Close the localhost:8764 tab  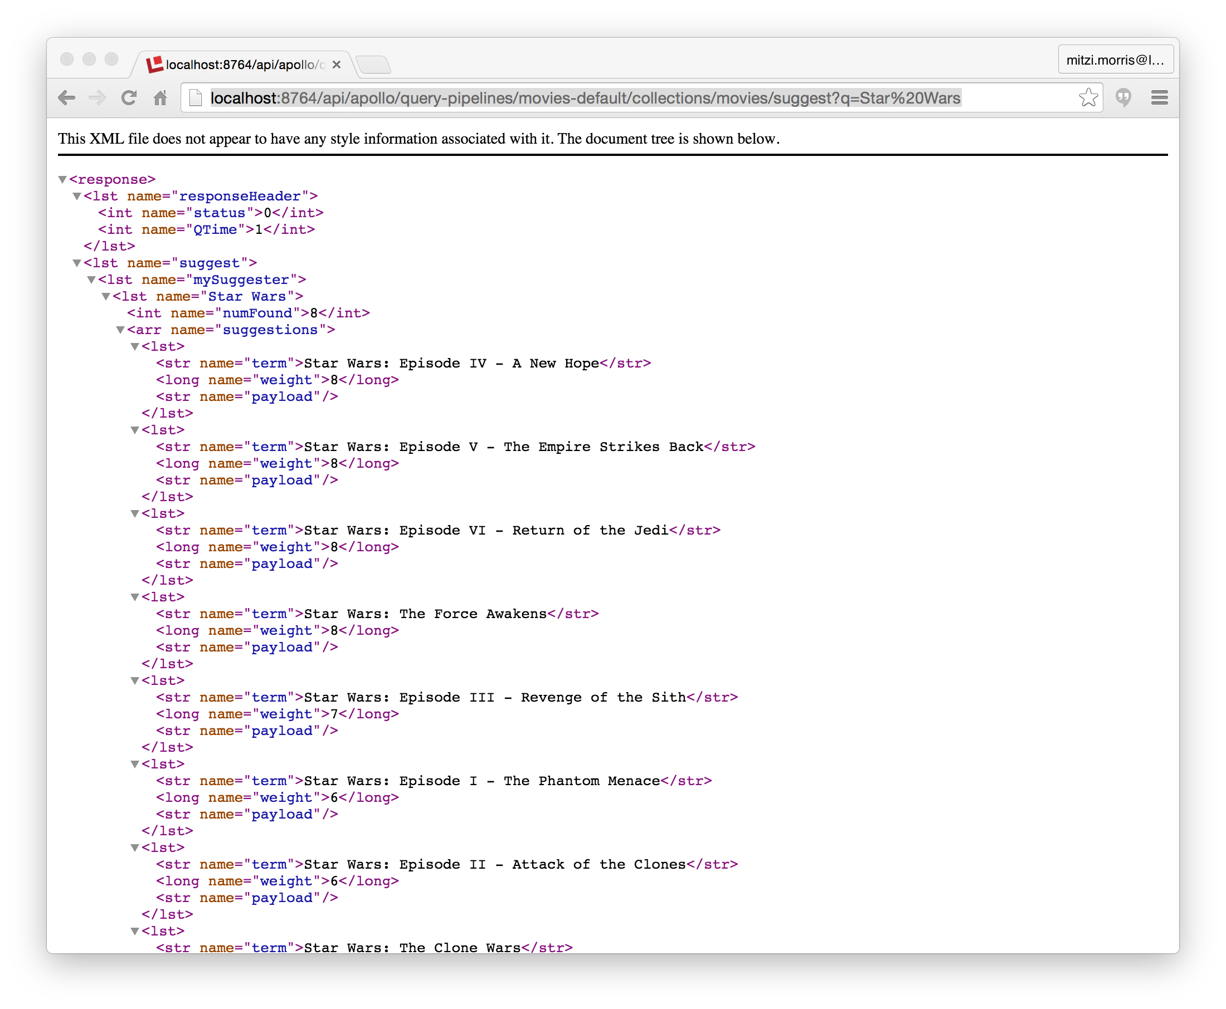click(336, 65)
